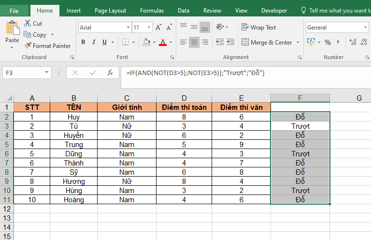Toggle Bold formatting

click(83, 43)
